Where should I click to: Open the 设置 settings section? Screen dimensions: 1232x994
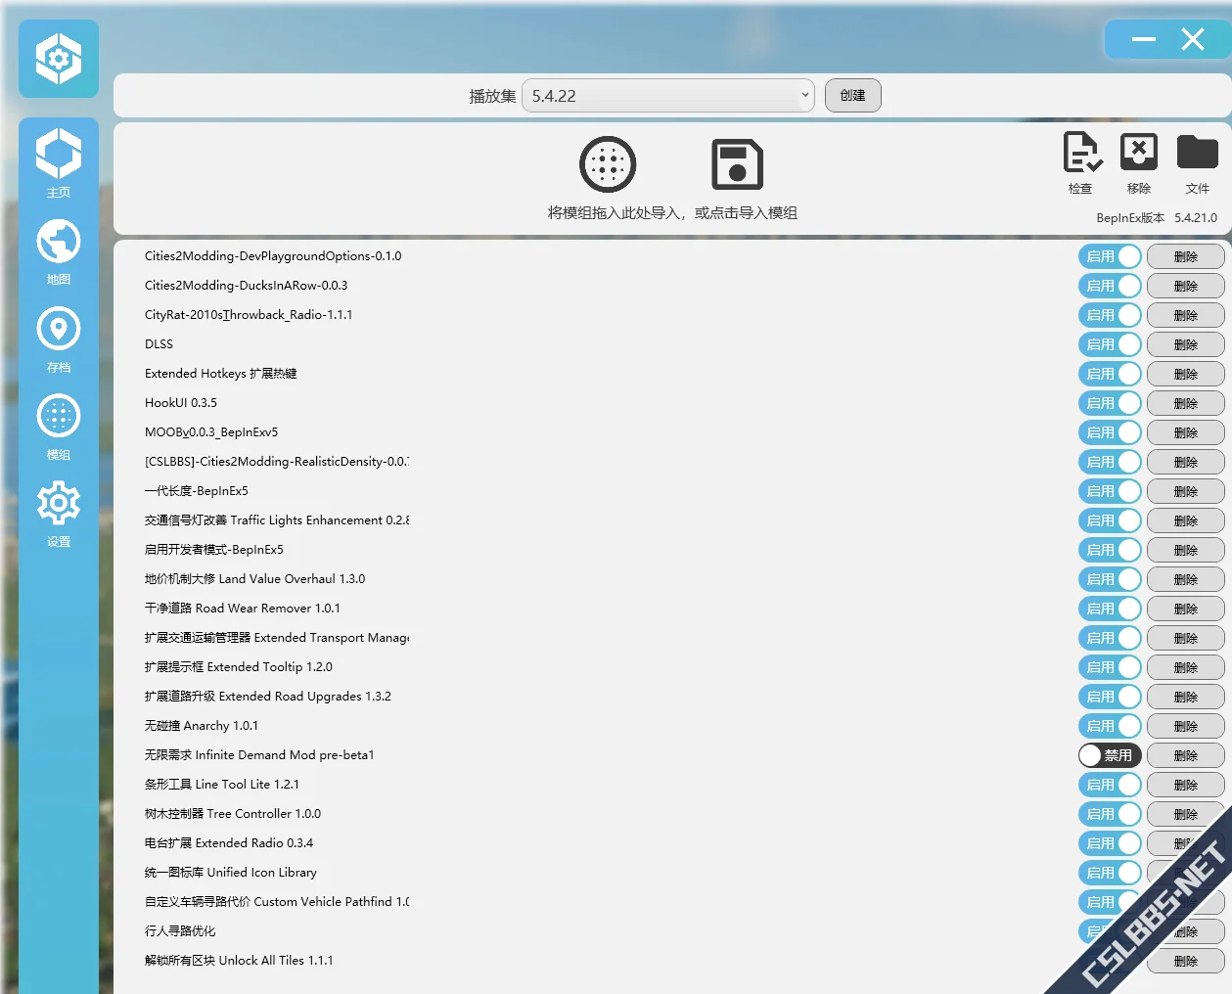pos(59,514)
